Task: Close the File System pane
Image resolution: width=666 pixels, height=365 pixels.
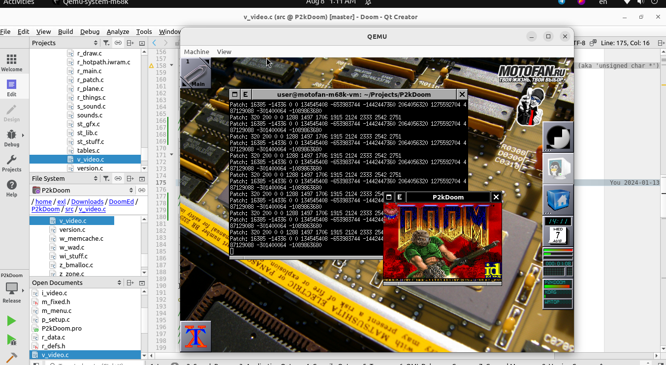Action: click(x=142, y=178)
